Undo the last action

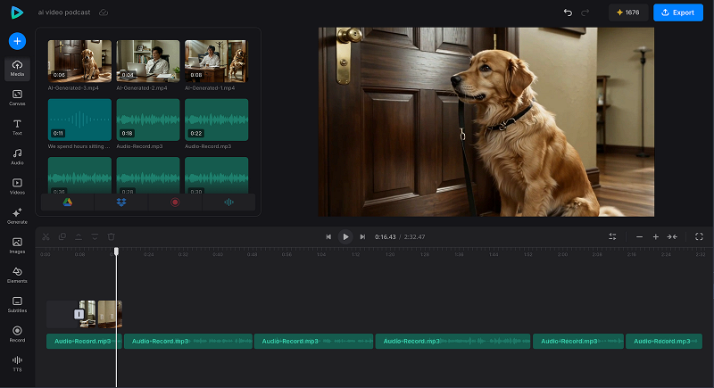pyautogui.click(x=568, y=12)
